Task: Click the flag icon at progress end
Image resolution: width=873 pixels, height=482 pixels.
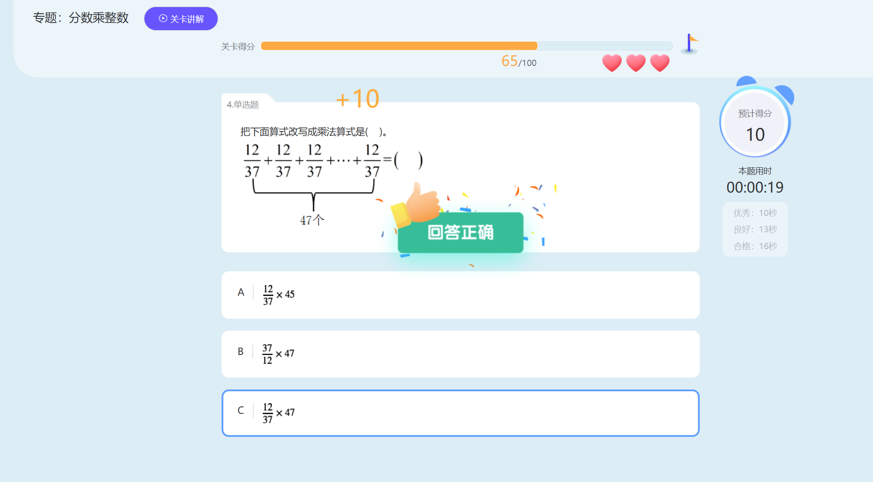Action: [x=690, y=44]
